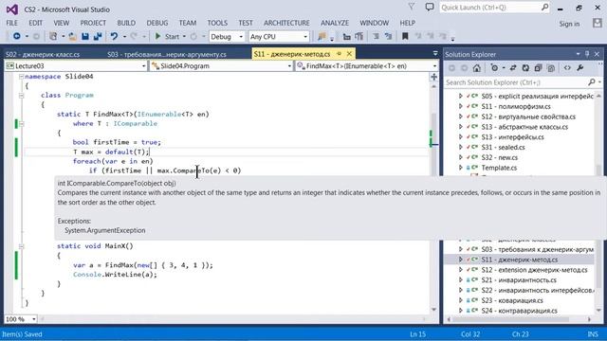Click the Save file toolbar icon
The height and width of the screenshot is (341, 607).
(85, 36)
